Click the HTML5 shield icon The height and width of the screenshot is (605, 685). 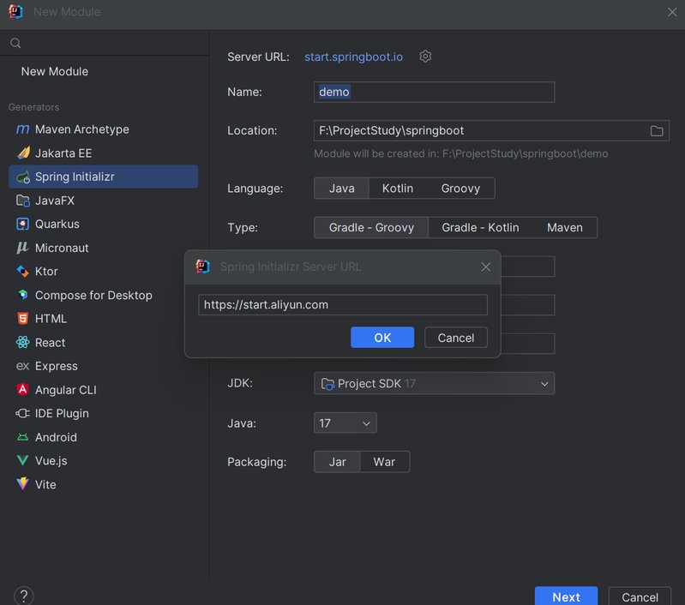pyautogui.click(x=22, y=319)
